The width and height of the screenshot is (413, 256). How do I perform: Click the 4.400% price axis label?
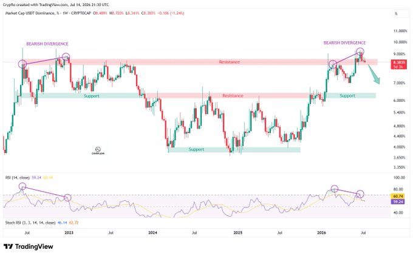pos(400,136)
